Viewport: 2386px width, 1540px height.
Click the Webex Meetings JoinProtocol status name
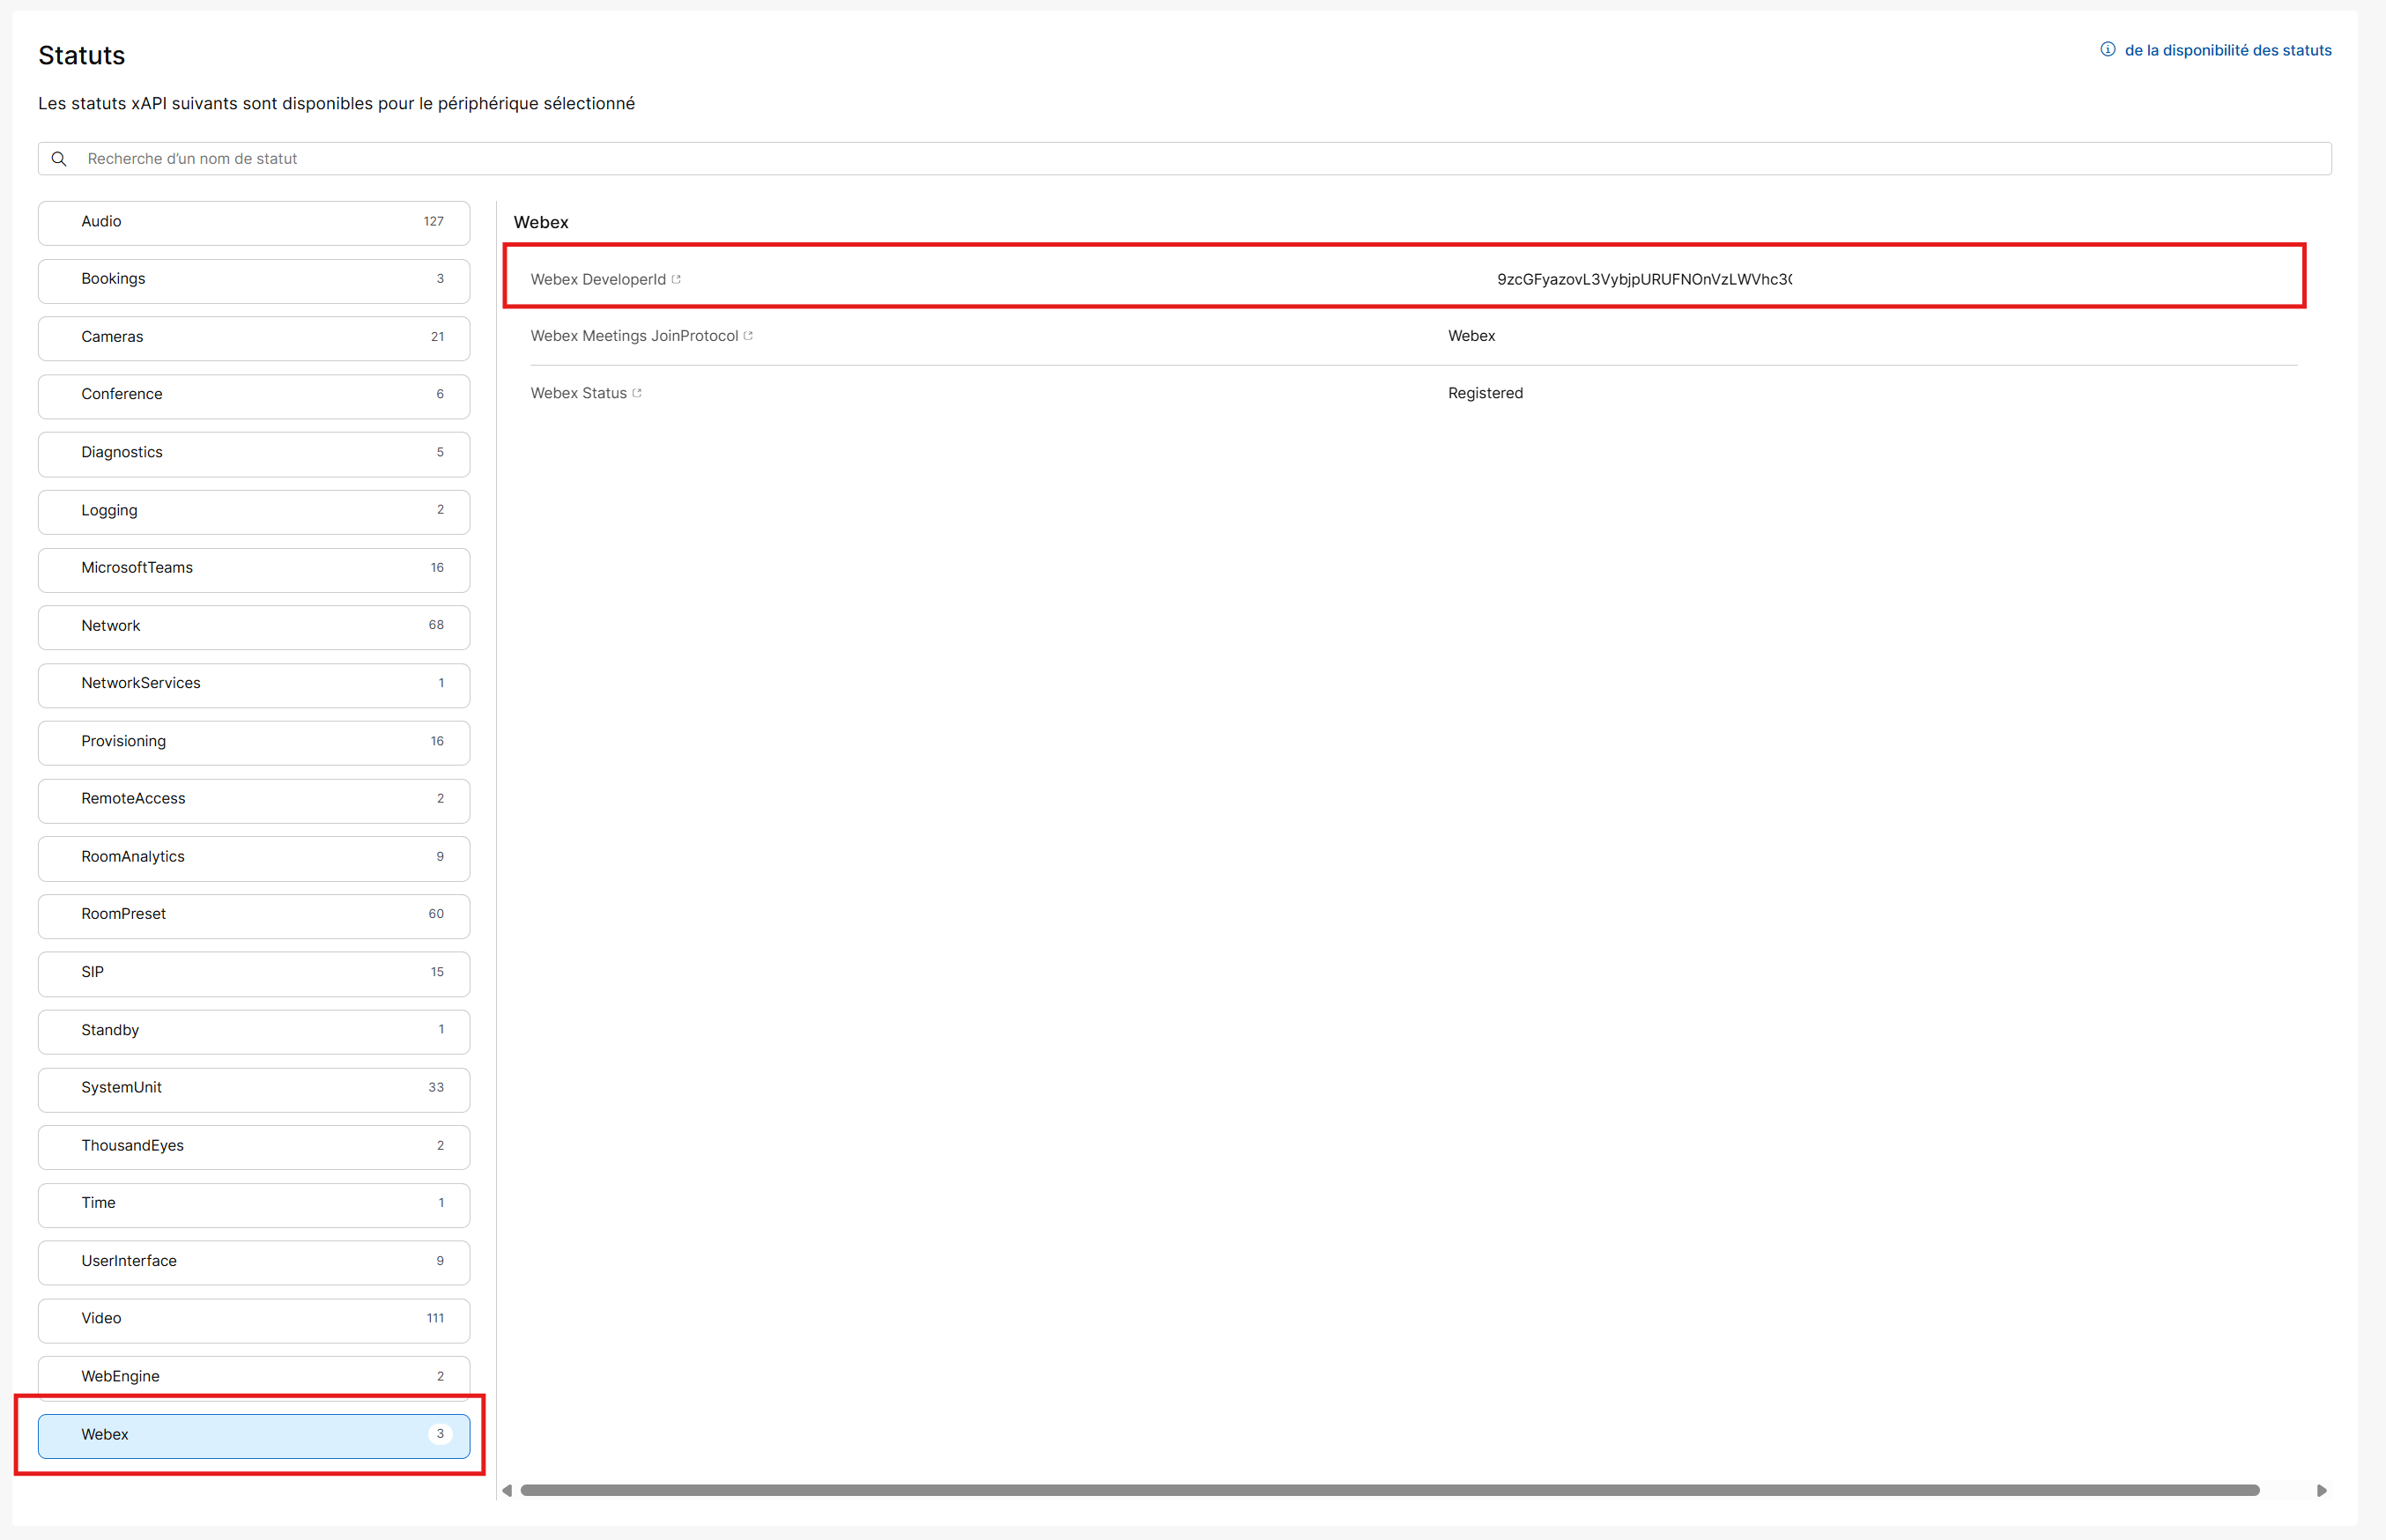(x=634, y=336)
